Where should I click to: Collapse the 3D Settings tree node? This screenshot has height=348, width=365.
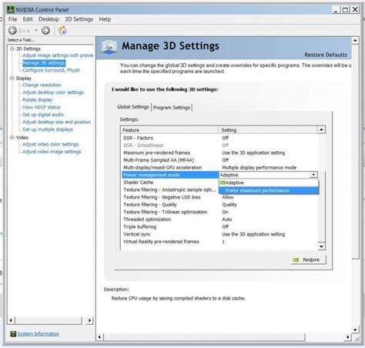click(12, 49)
